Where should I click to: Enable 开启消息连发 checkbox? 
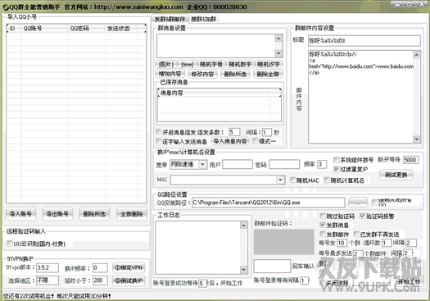pos(159,132)
